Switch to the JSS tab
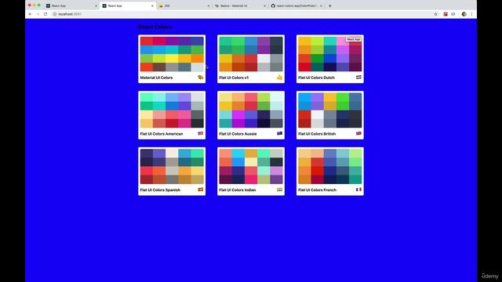Viewport: 502px width, 282px height. [184, 5]
